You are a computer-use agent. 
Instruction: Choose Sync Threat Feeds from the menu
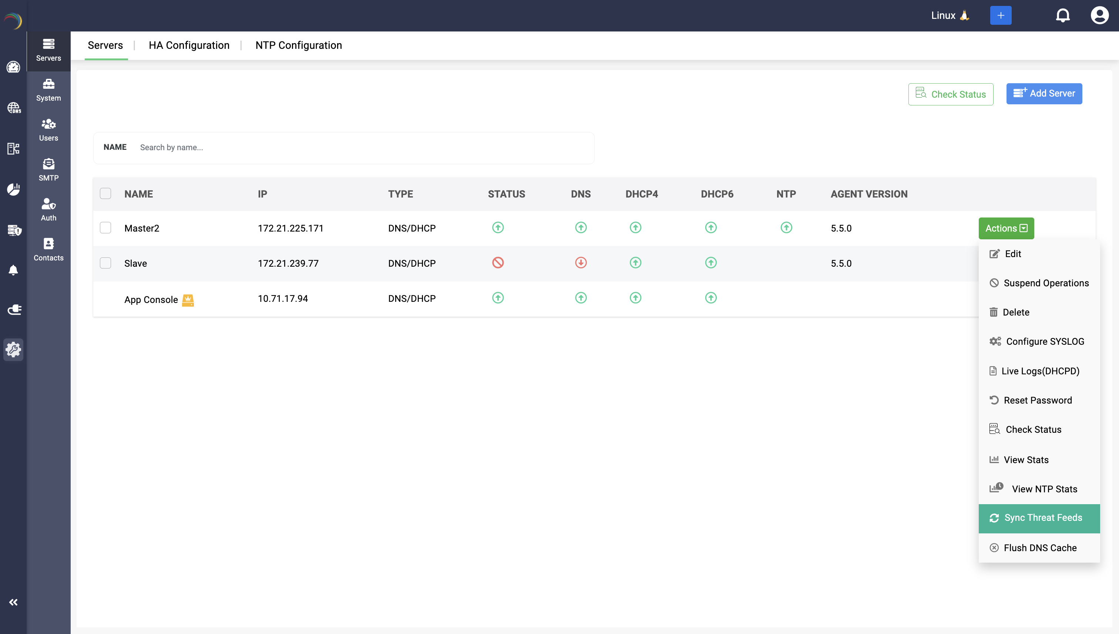tap(1039, 518)
